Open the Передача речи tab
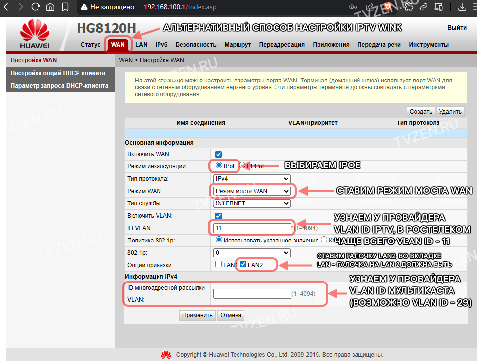Viewport: 477px width, 363px height. tap(379, 45)
